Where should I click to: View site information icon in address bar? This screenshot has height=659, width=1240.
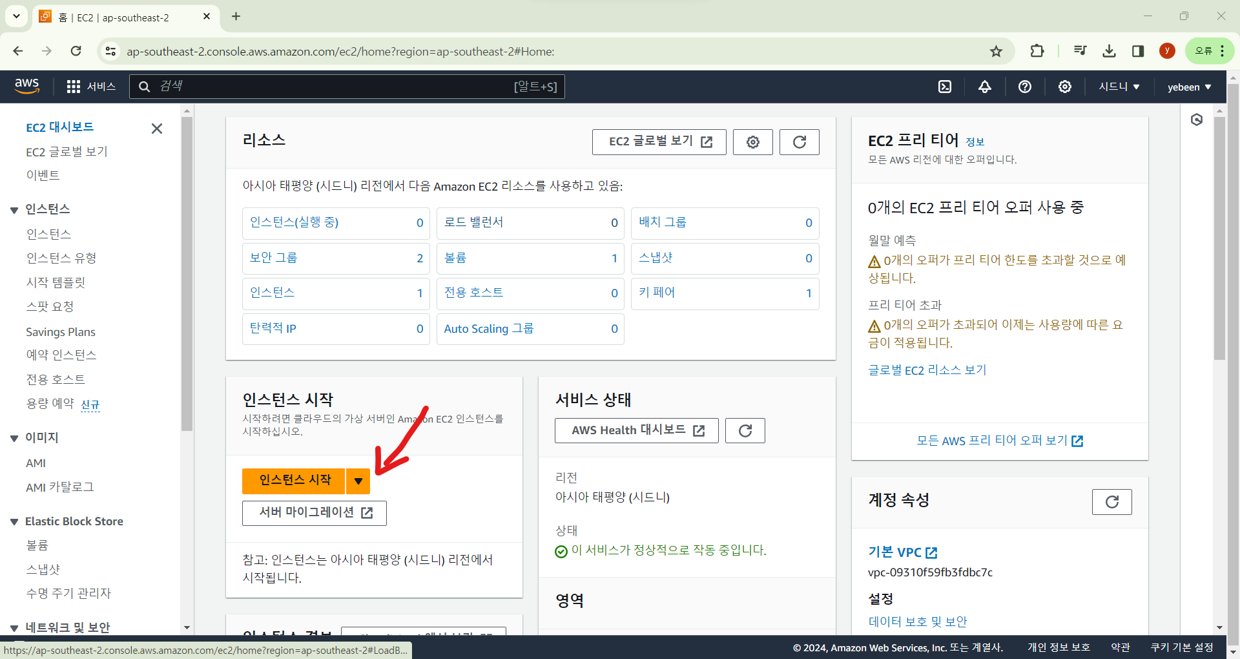click(x=110, y=51)
